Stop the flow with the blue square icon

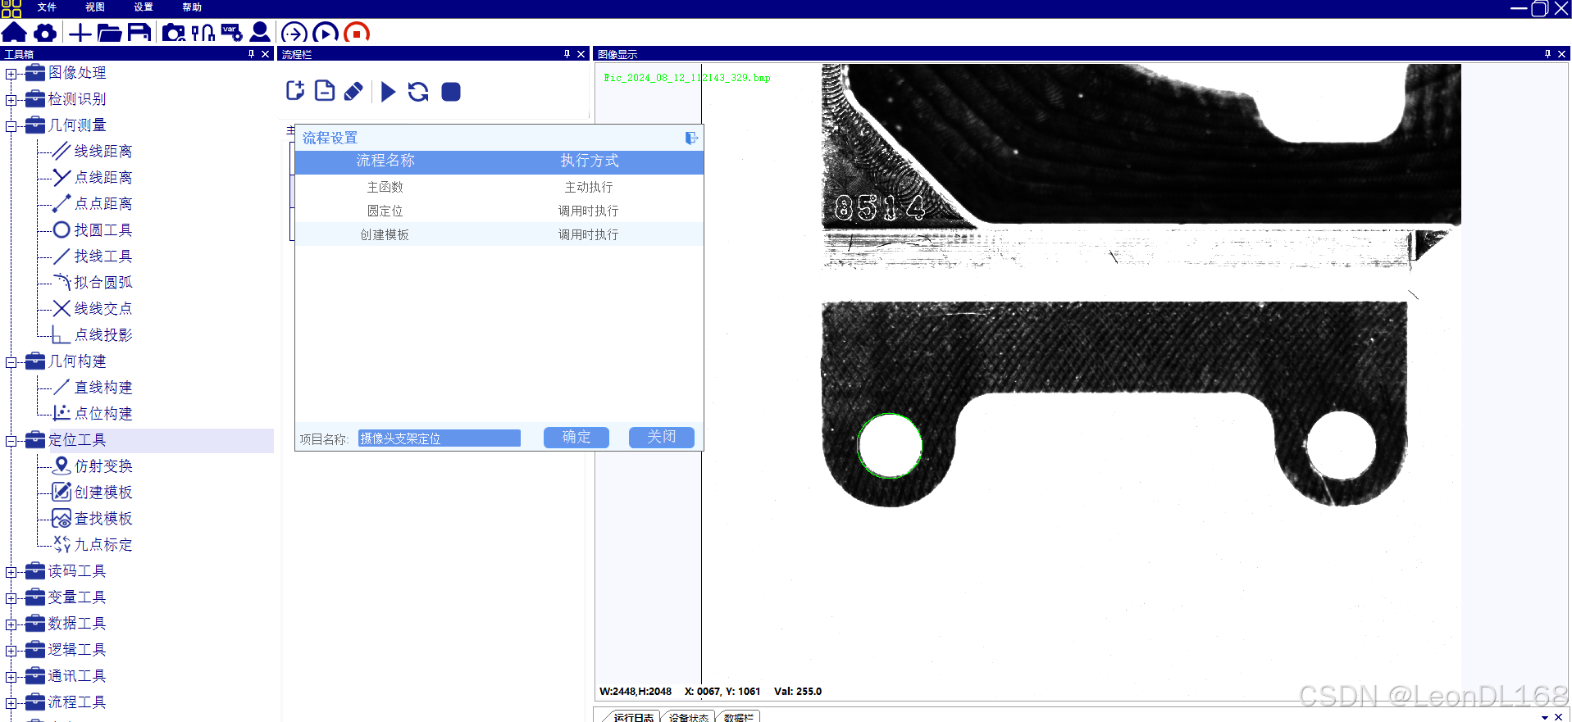coord(451,91)
